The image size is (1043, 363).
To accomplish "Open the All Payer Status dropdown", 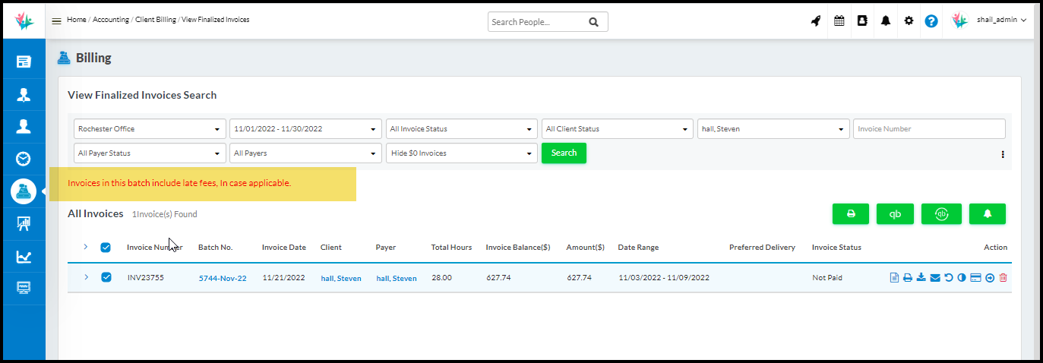I will [150, 153].
